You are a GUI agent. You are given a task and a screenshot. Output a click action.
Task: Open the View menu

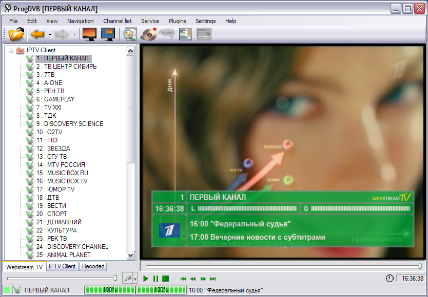click(x=52, y=21)
